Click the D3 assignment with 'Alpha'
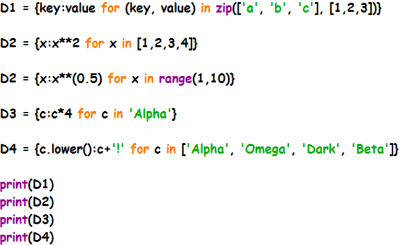Screen dimensions: 400x245 pyautogui.click(x=88, y=114)
